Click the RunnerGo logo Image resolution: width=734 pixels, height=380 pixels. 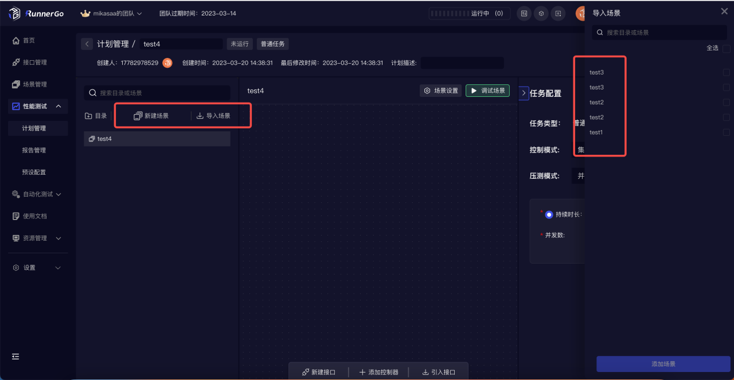tap(36, 13)
